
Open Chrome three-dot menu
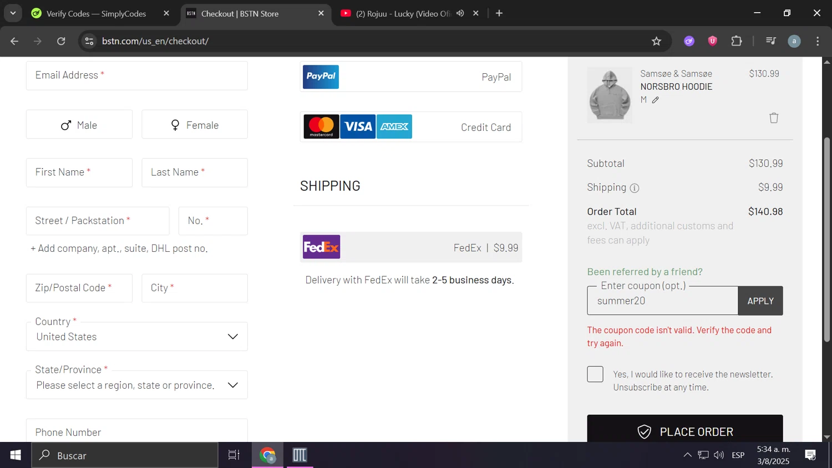[818, 41]
